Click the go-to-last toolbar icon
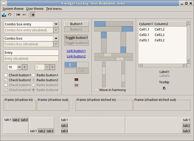Screen dimensions: 194x141 tap(24, 15)
